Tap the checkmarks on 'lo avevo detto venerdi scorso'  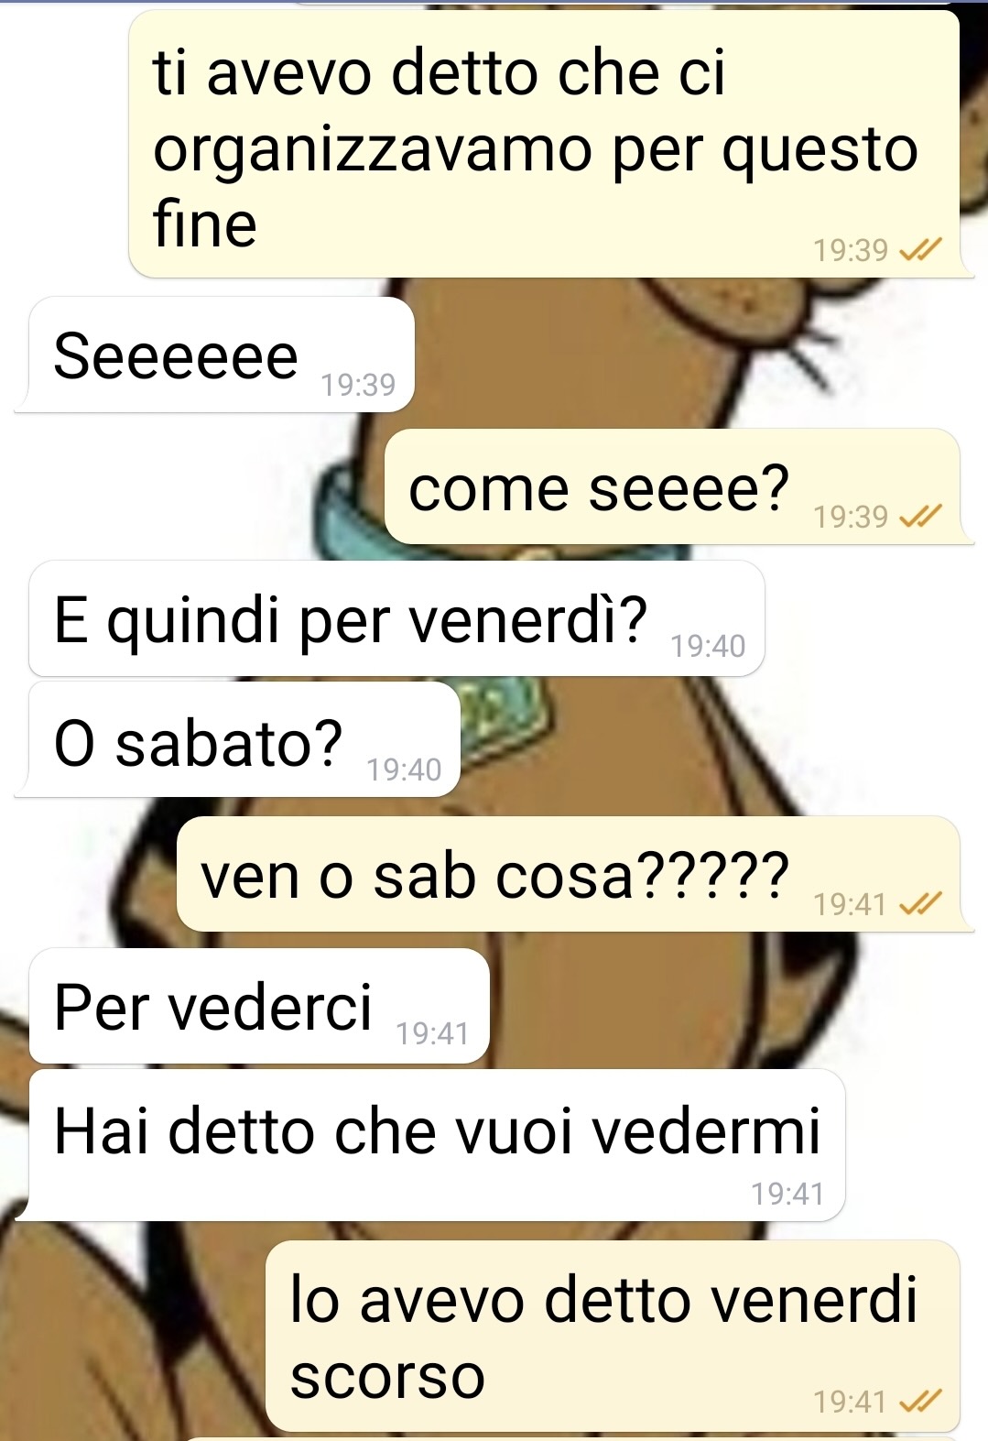point(920,1401)
